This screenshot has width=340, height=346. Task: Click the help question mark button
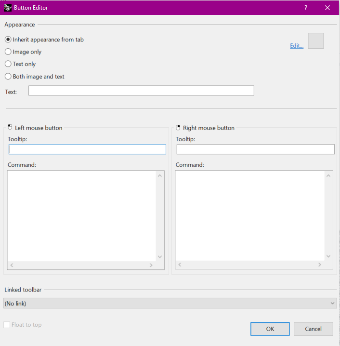(306, 8)
